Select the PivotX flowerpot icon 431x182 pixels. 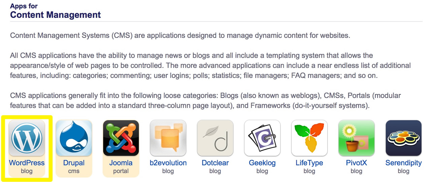click(357, 138)
